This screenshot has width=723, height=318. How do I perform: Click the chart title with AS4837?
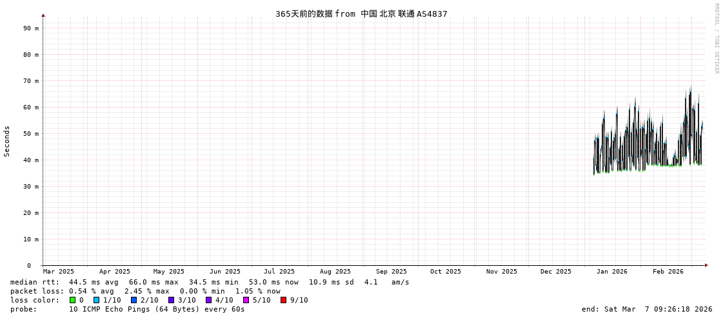tap(361, 14)
